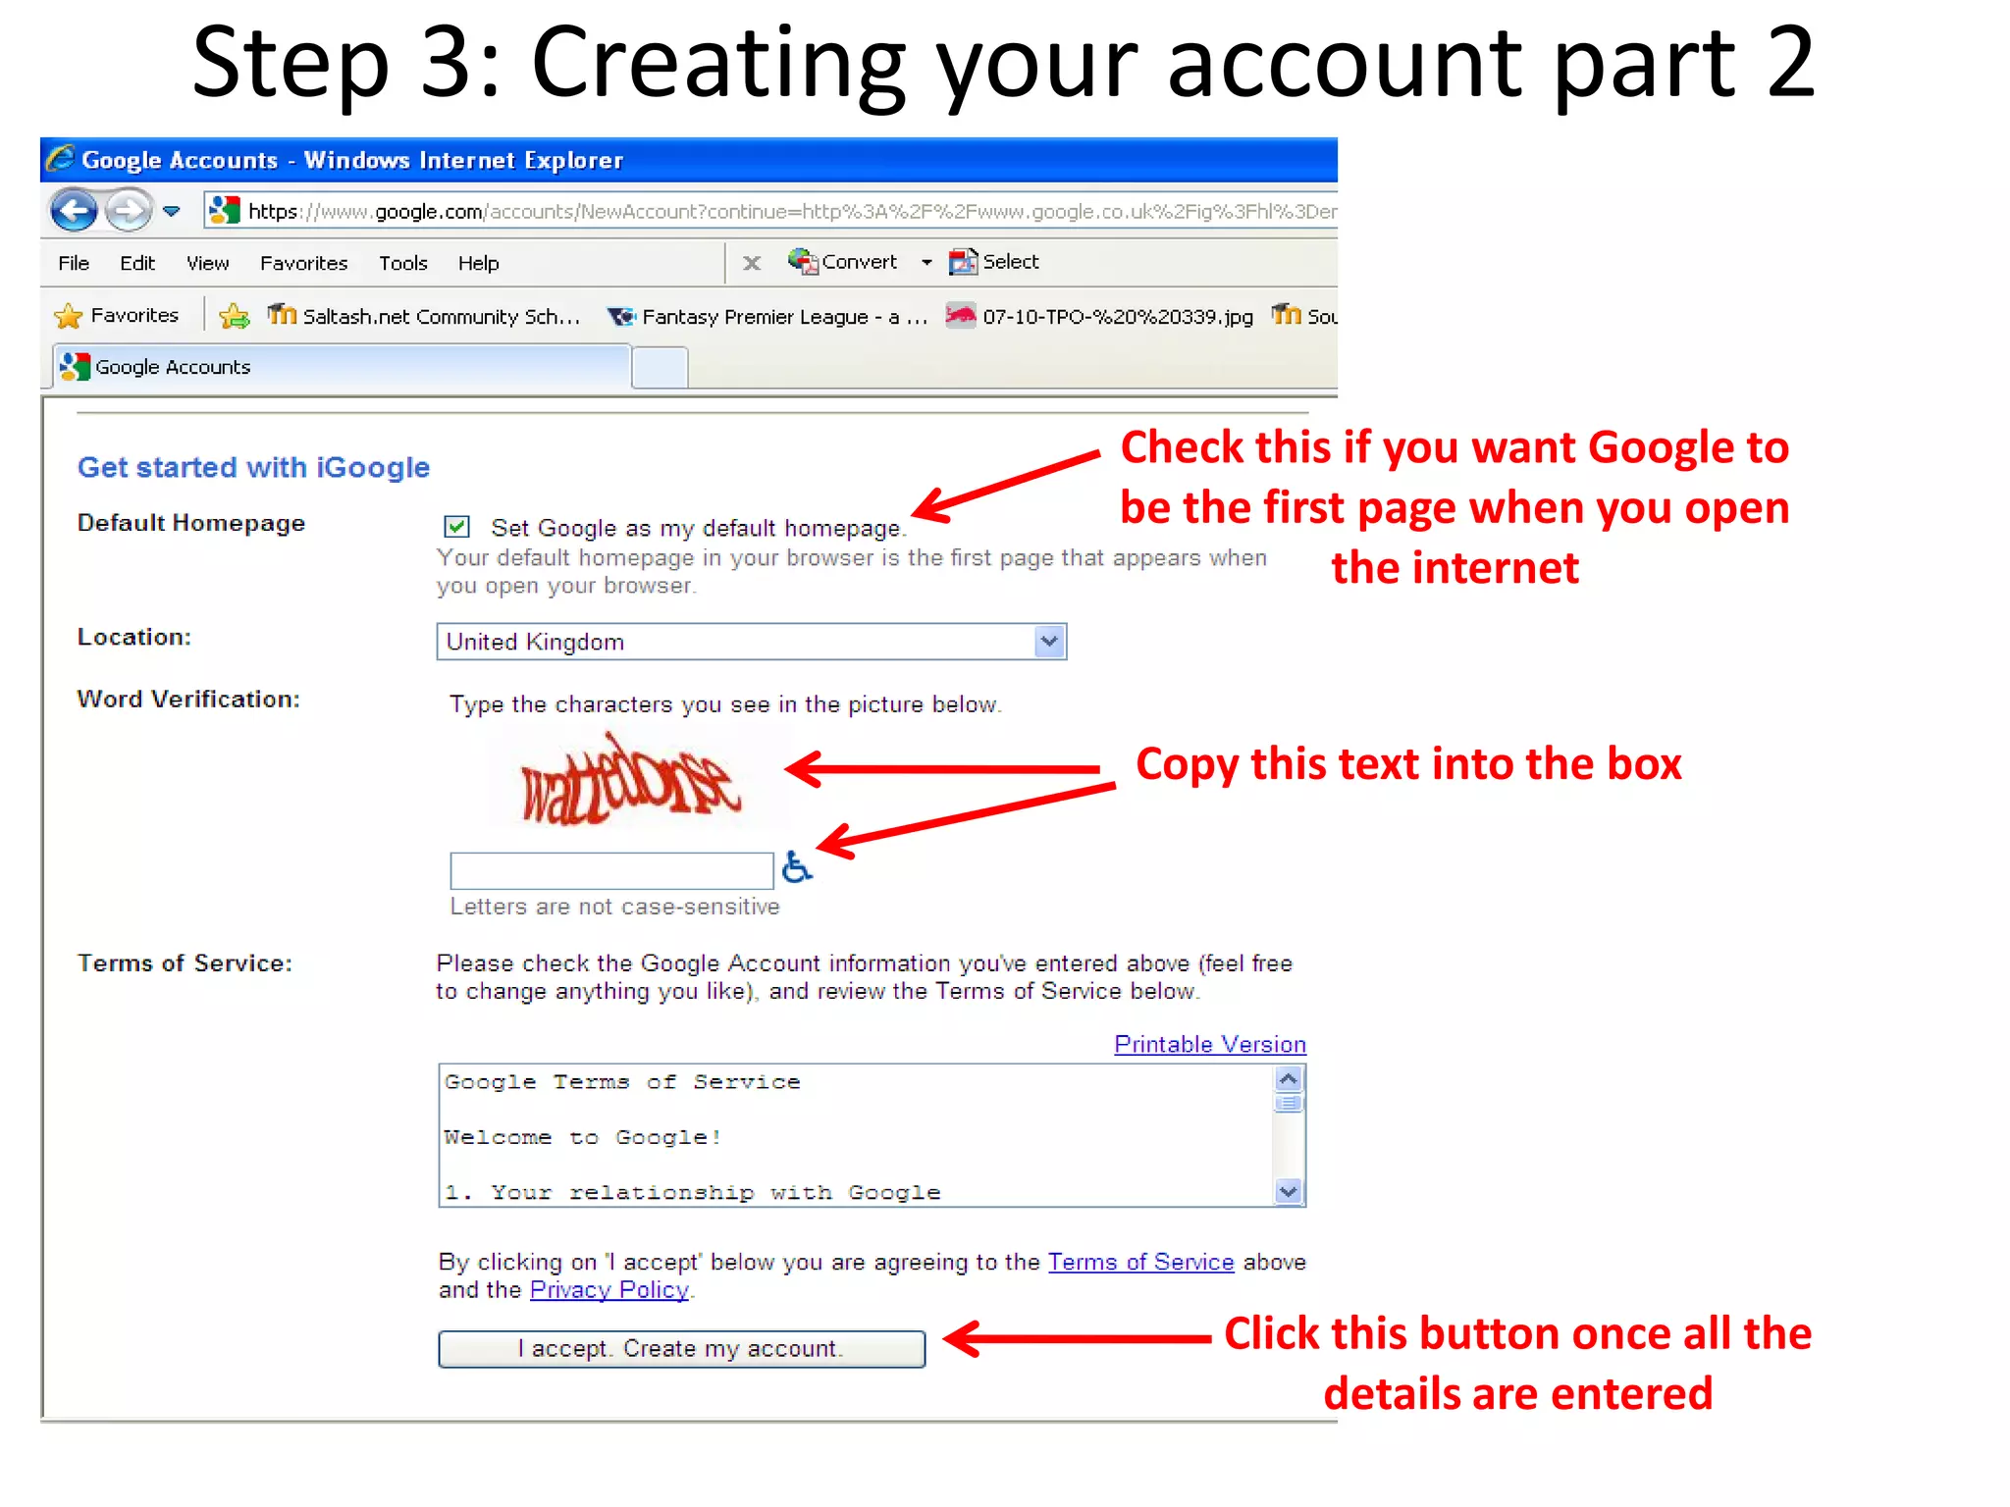
Task: Open the recent pages dropdown arrow
Action: coord(172,211)
